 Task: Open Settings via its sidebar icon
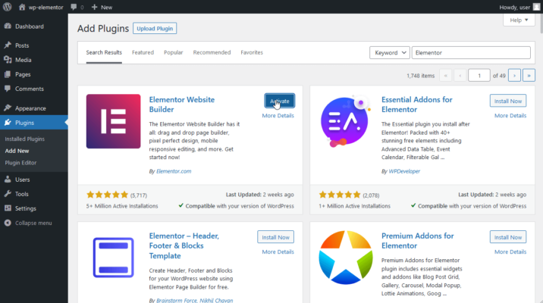(8, 208)
